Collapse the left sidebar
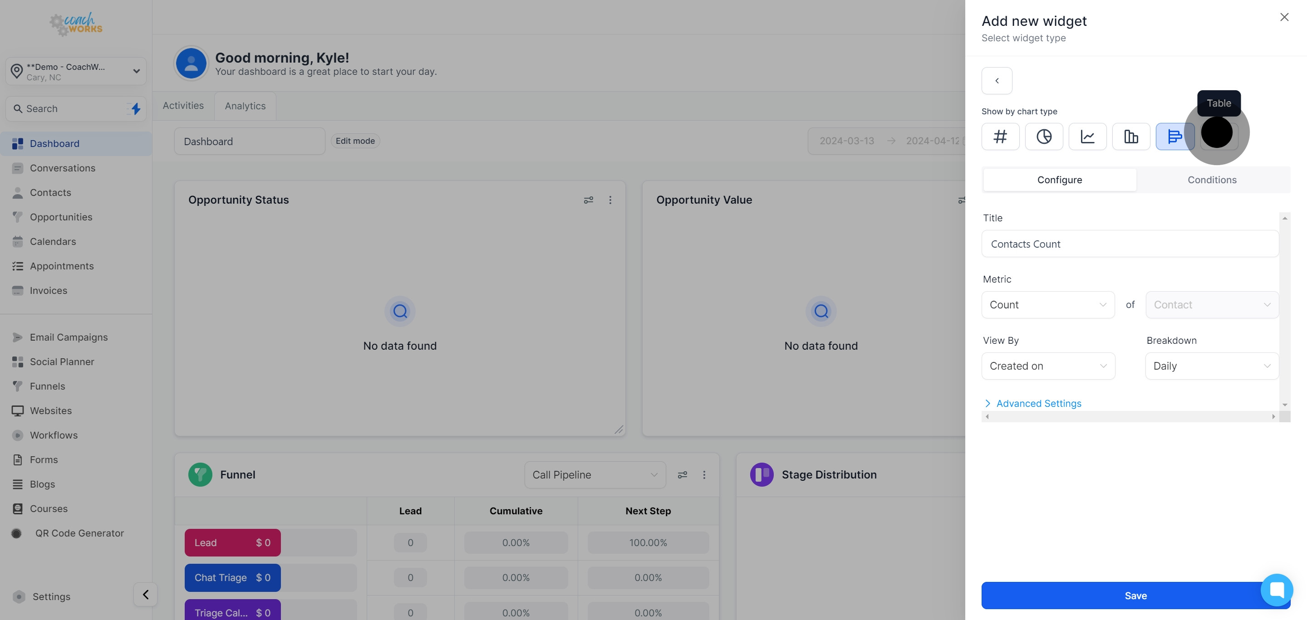The height and width of the screenshot is (620, 1307). [145, 594]
